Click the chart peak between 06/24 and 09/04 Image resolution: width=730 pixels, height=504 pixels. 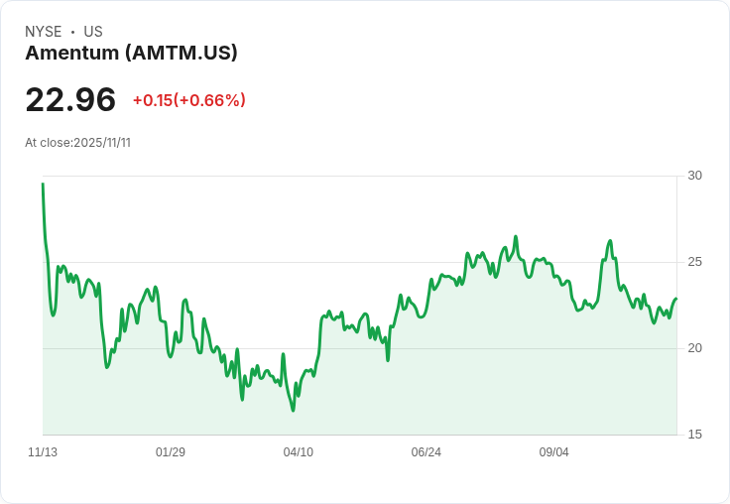516,236
